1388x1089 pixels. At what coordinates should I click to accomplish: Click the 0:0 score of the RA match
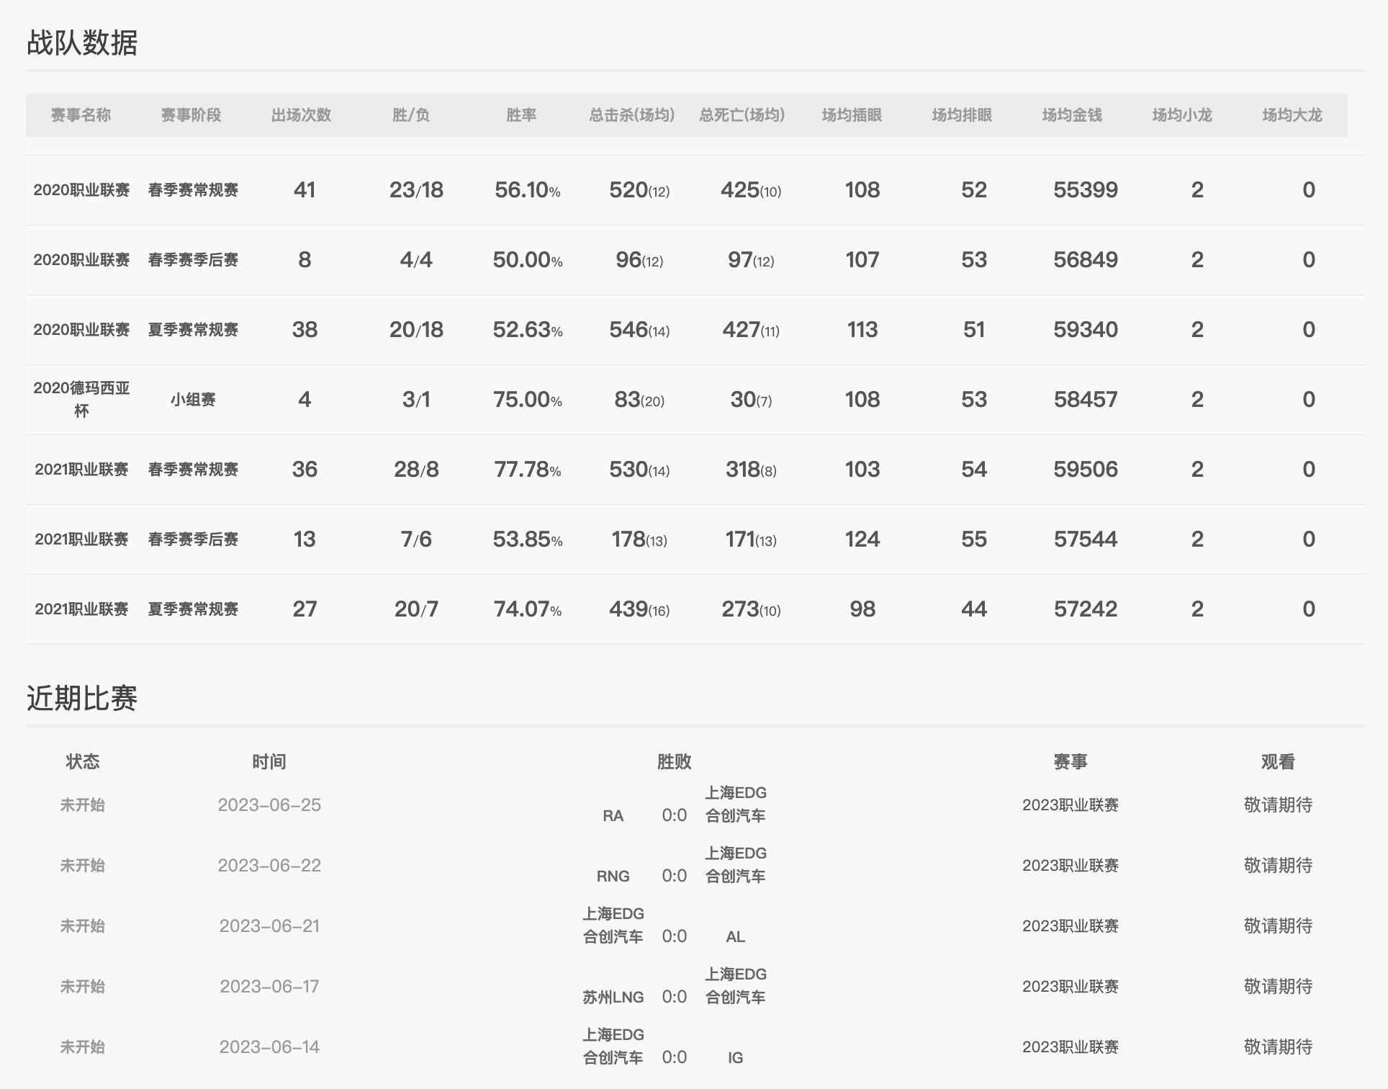coord(674,817)
